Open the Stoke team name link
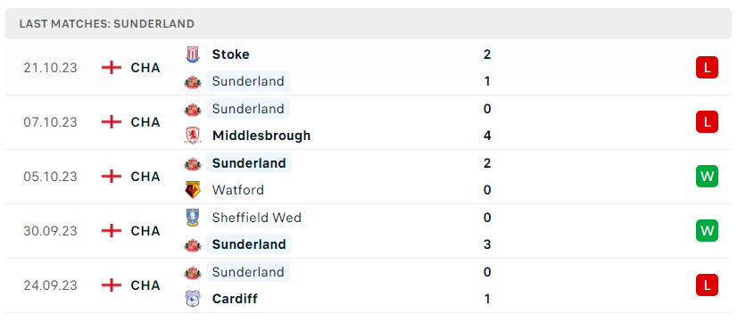Screen dimensions: 737x322 [231, 54]
